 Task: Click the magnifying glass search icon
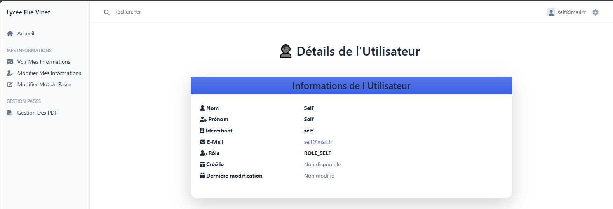107,12
